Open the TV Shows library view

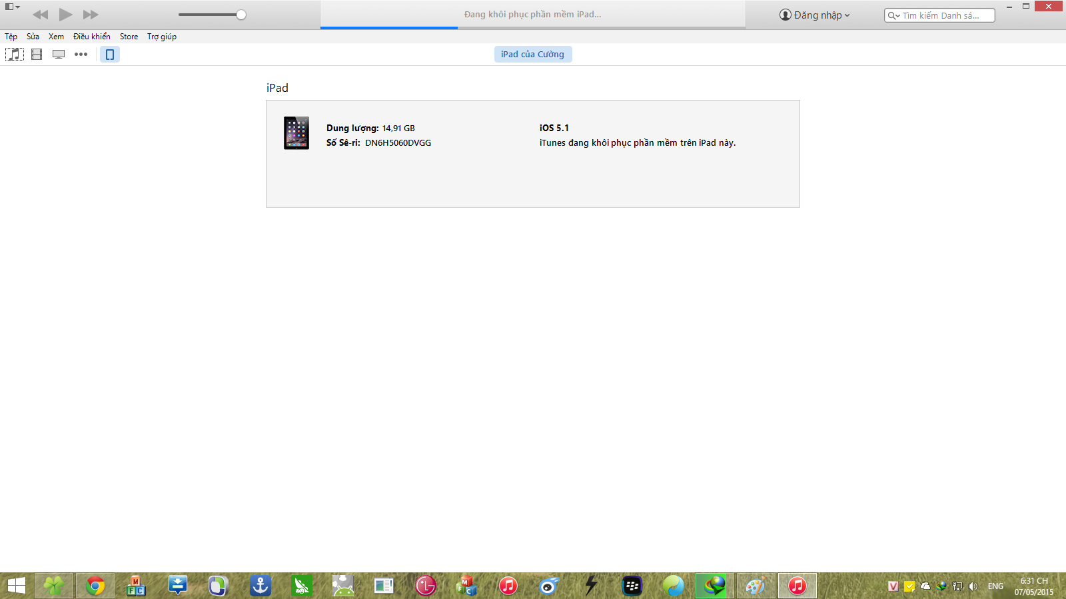(59, 55)
